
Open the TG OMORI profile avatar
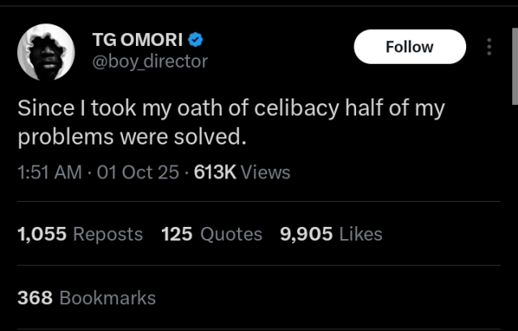click(48, 51)
